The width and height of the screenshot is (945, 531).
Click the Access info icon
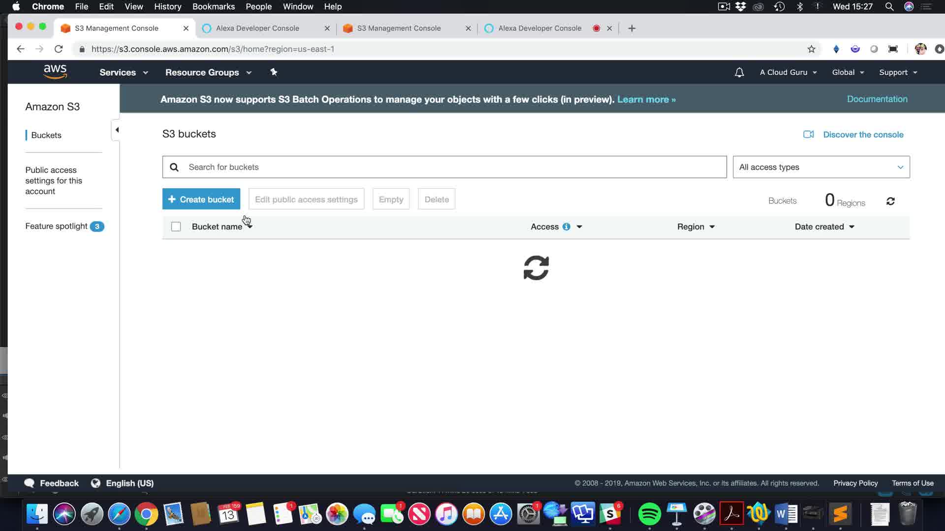click(566, 227)
